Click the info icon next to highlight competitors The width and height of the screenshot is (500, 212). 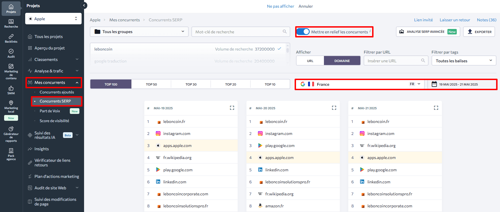[x=370, y=31]
